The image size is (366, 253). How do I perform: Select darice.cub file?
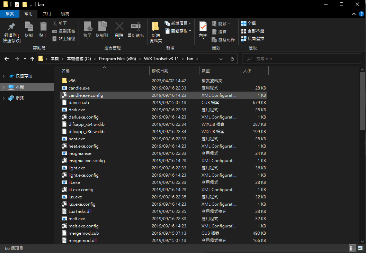pyautogui.click(x=163, y=103)
